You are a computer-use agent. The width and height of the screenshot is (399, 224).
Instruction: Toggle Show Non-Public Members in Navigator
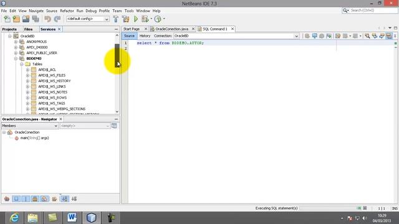coord(35,199)
